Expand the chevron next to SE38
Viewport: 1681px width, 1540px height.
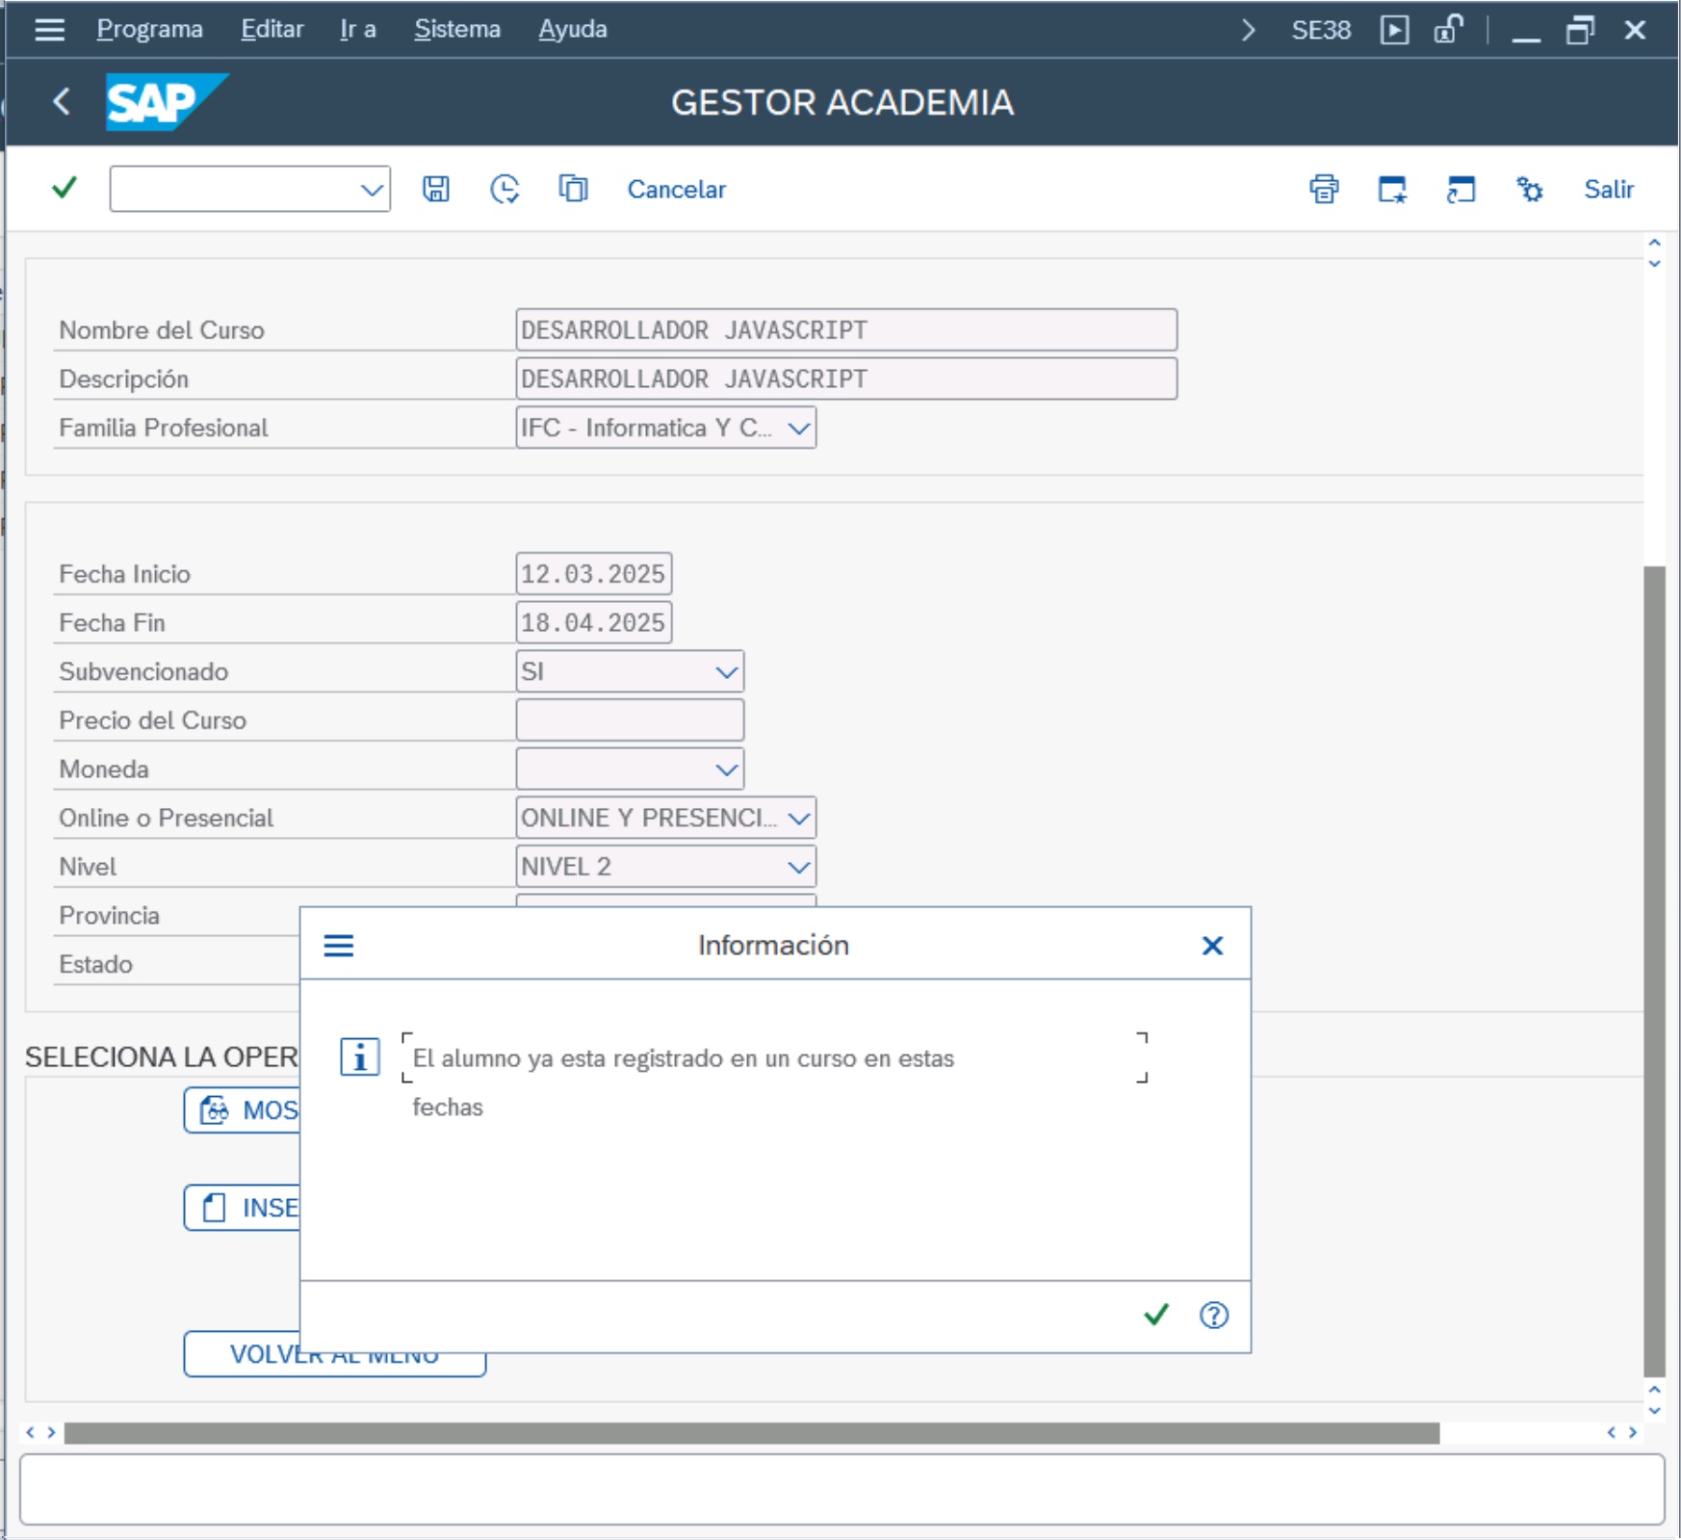tap(1249, 30)
